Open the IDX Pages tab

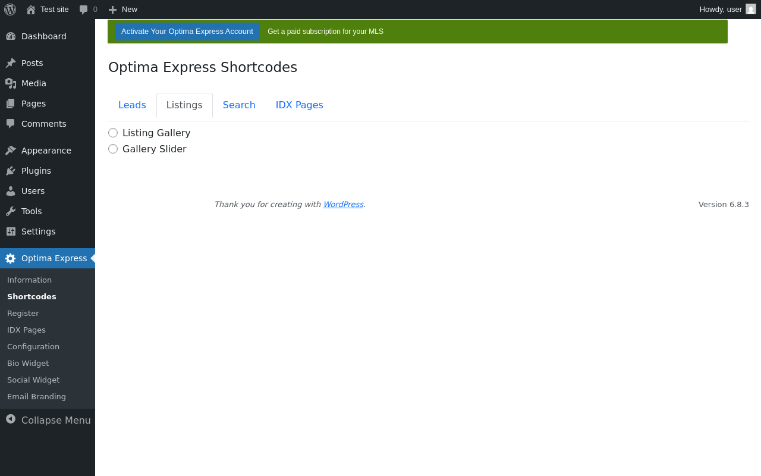pyautogui.click(x=300, y=105)
